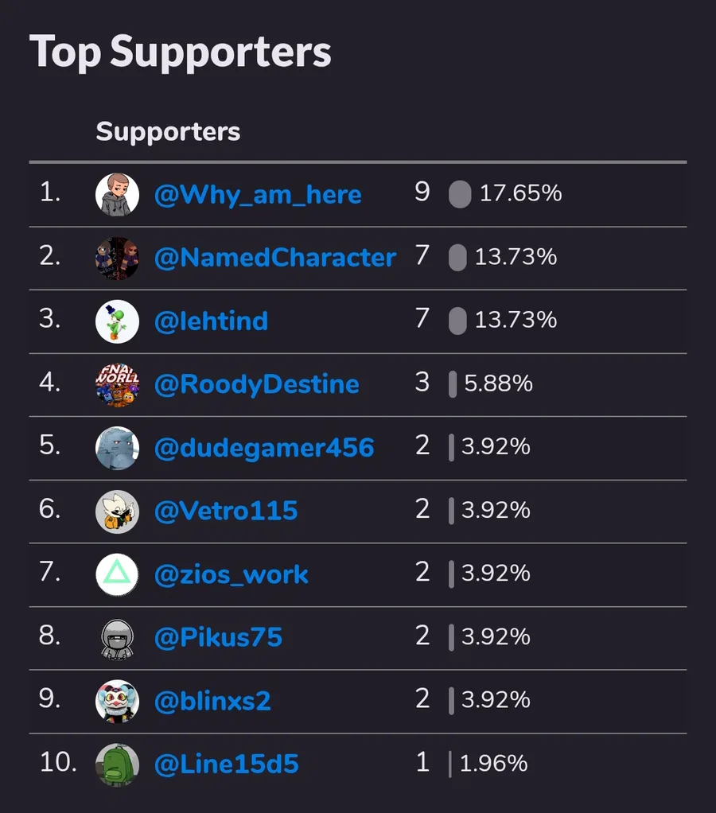Open NamedCharacter's avatar thumbnail
The width and height of the screenshot is (716, 813).
(x=117, y=259)
